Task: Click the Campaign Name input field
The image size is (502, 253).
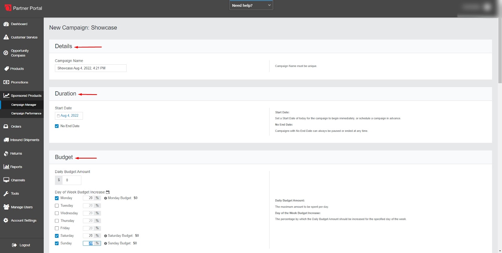Action: point(91,68)
